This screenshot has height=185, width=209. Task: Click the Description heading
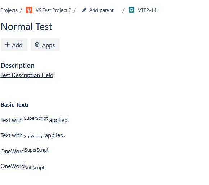[17, 66]
